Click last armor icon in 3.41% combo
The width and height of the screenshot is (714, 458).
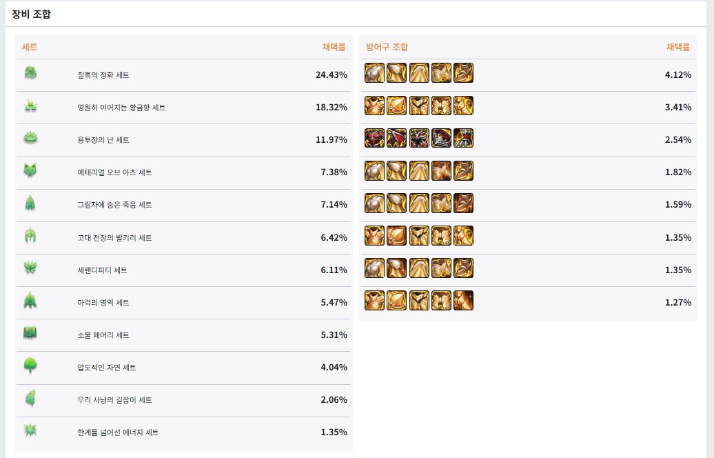tap(464, 106)
